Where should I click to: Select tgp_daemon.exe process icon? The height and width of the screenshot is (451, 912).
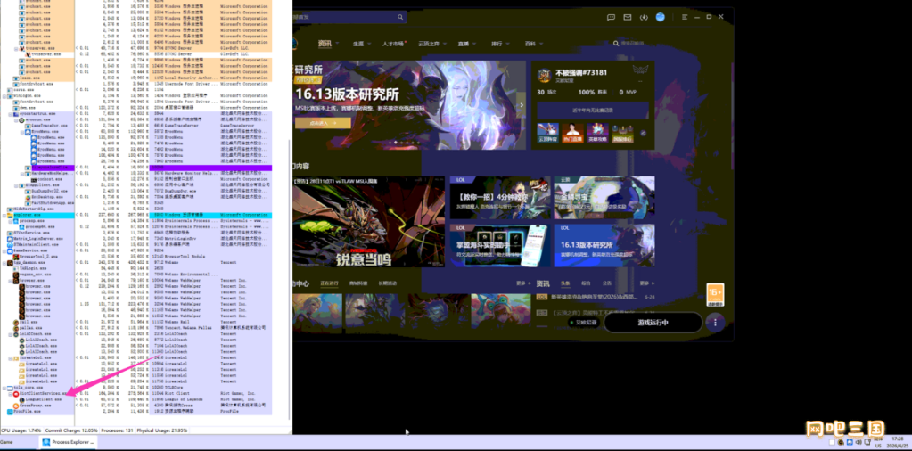tap(10, 263)
